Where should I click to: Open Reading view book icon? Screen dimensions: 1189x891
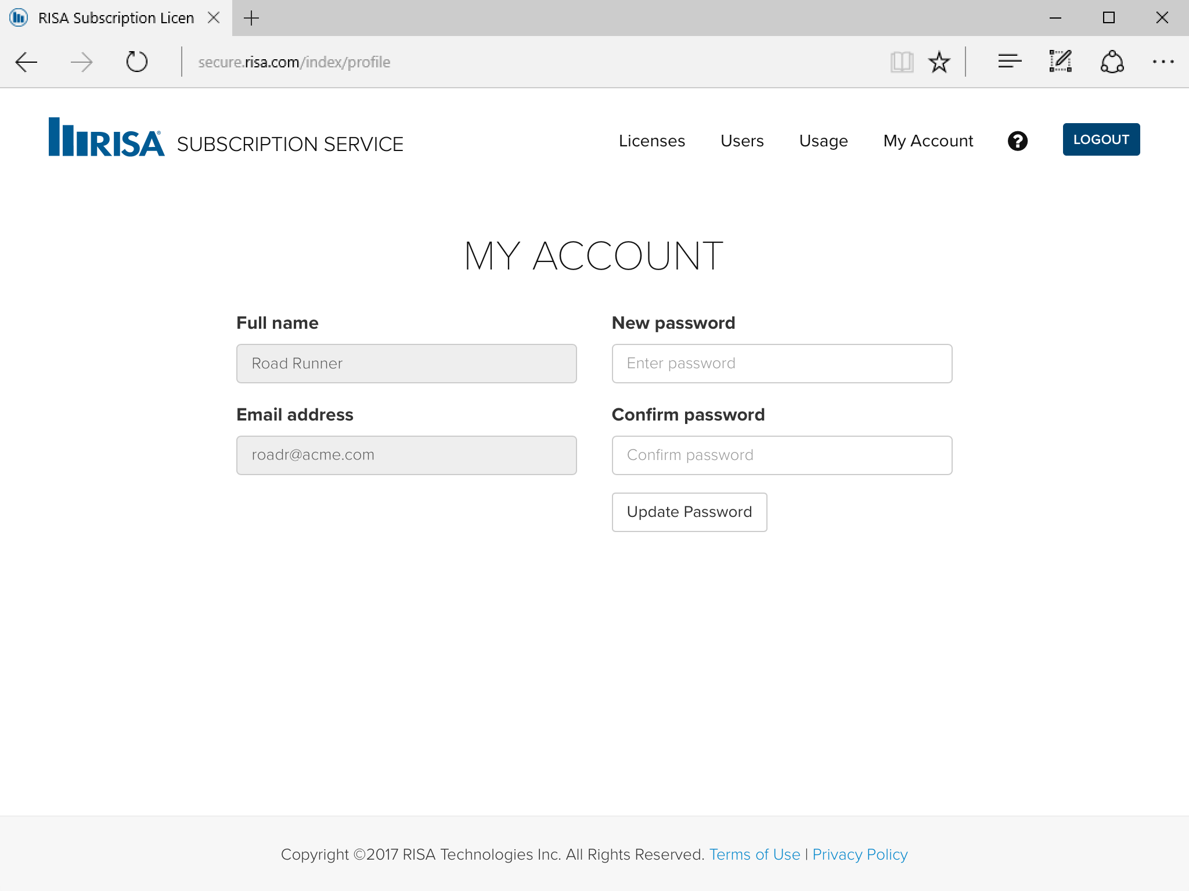(902, 62)
